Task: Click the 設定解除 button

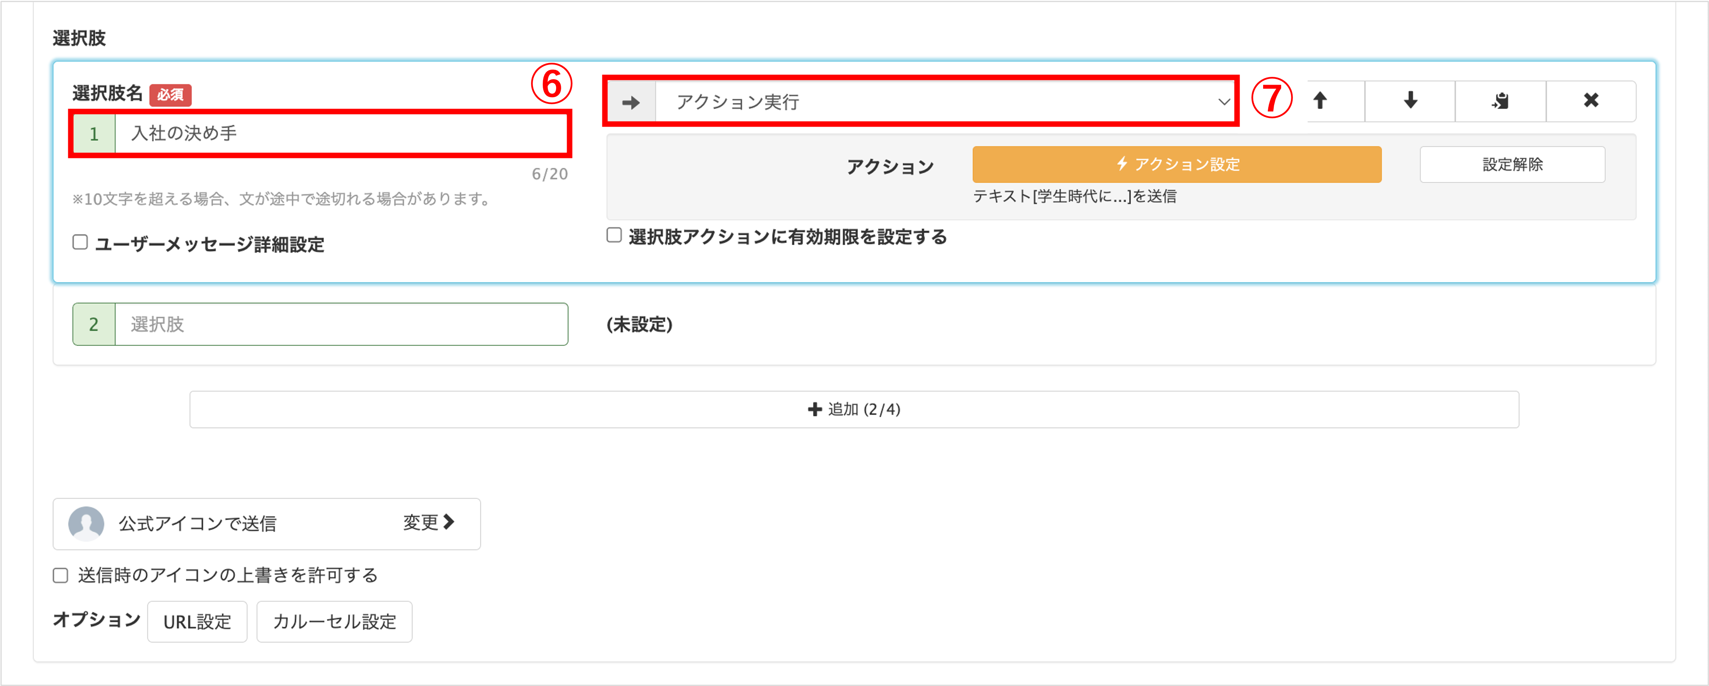Action: tap(1512, 164)
